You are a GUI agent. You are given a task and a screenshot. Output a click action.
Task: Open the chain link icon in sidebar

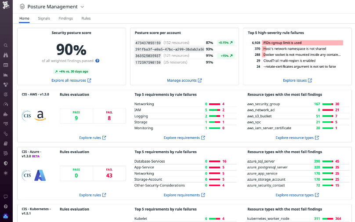point(6,134)
